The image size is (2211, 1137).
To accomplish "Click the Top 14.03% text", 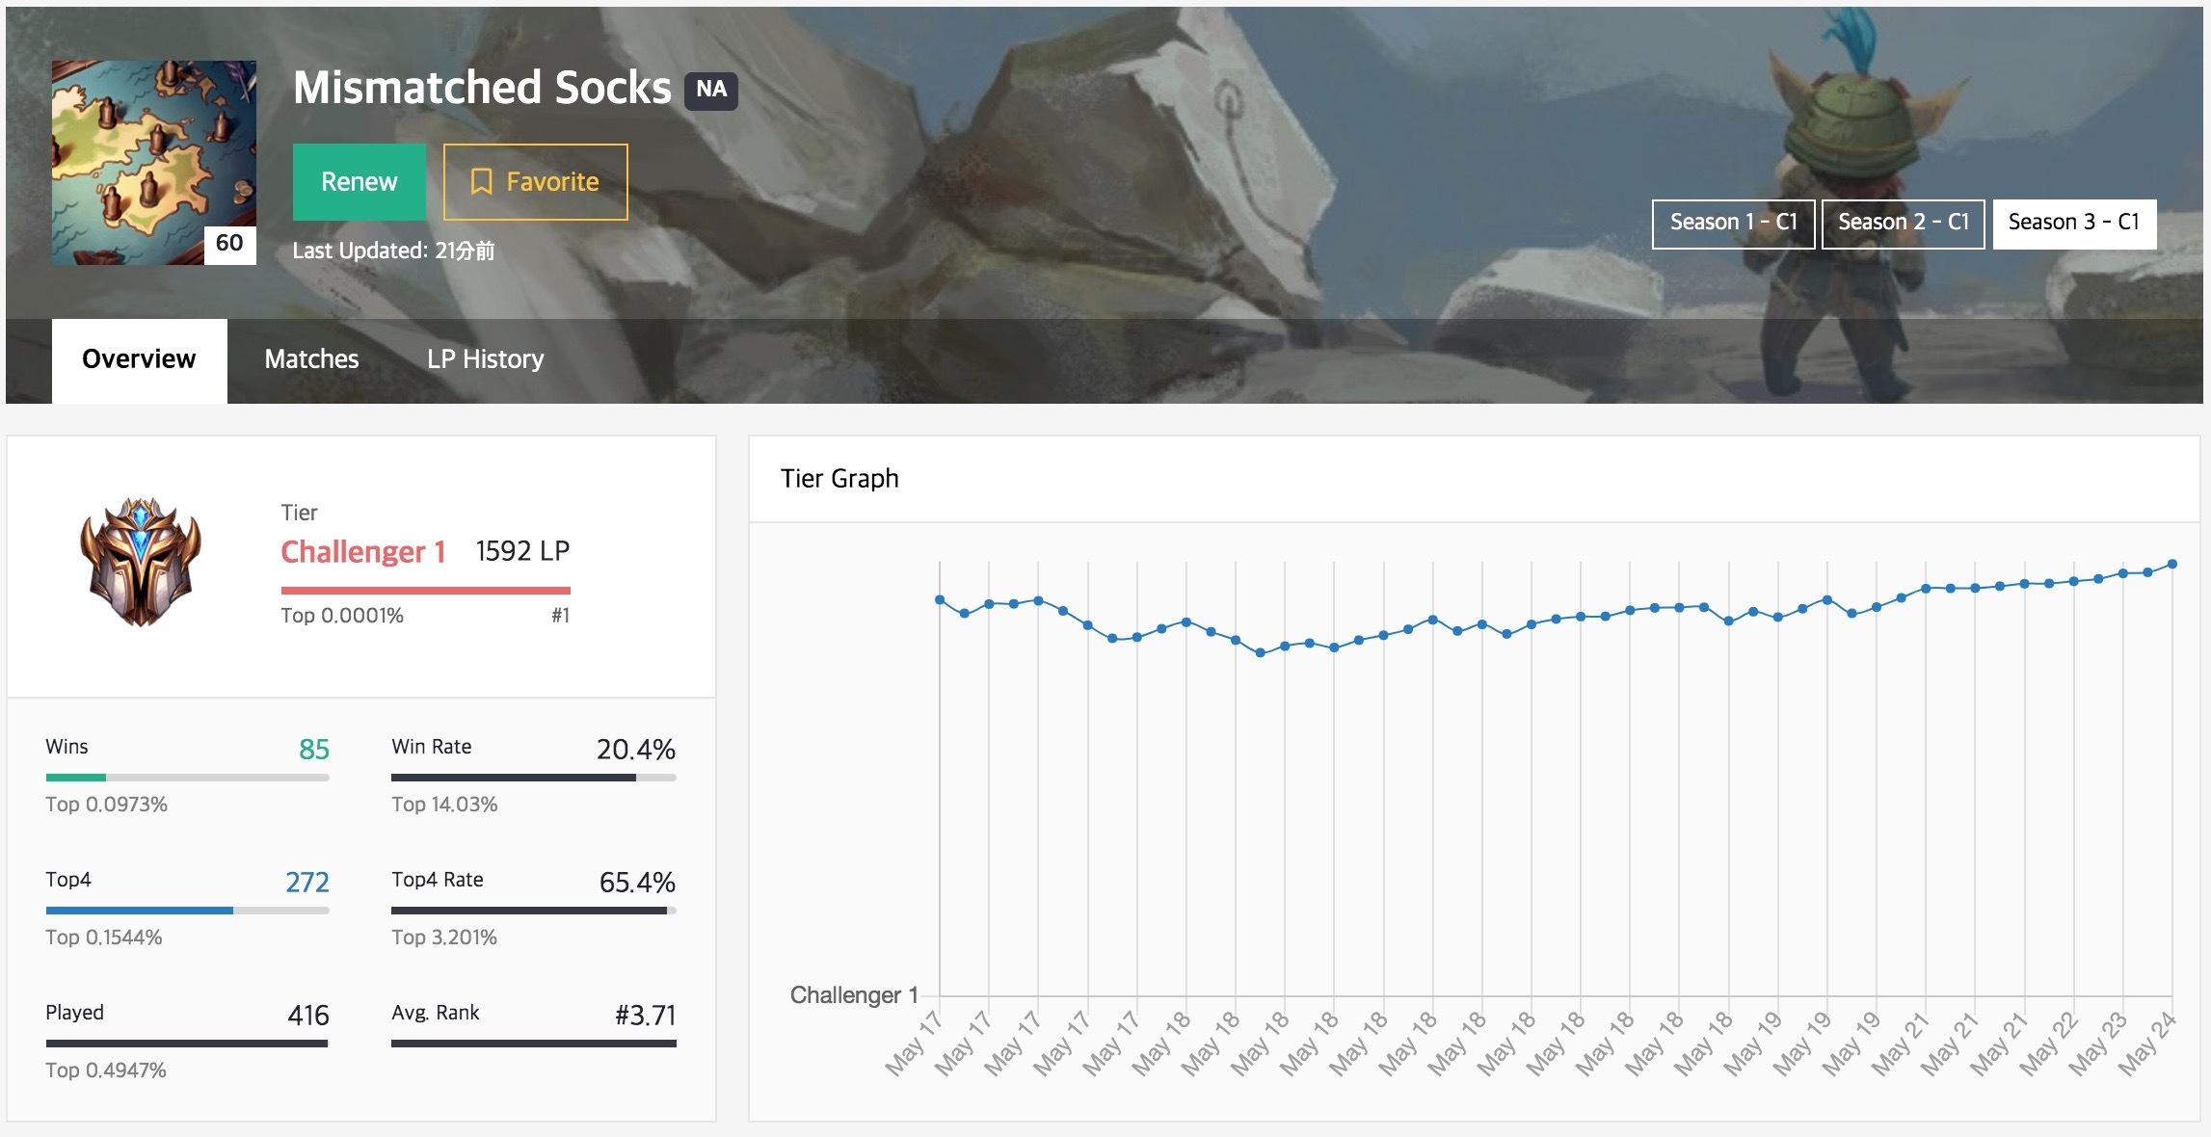I will 444,805.
